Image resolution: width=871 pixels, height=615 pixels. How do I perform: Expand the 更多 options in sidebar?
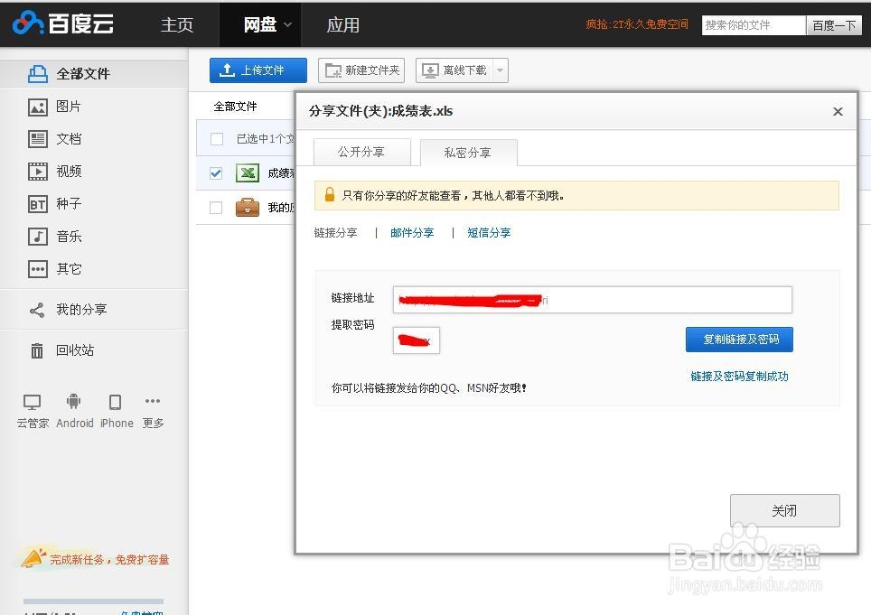coord(152,401)
